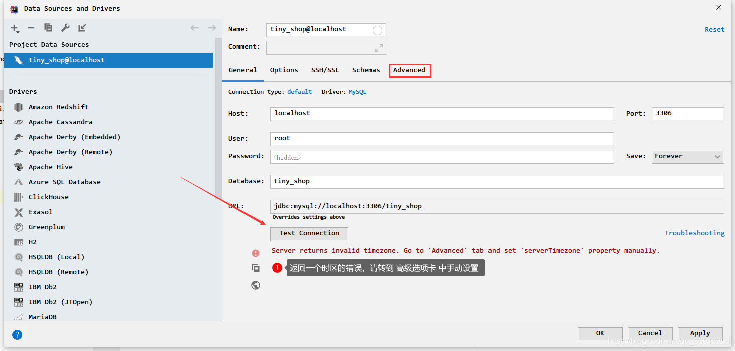This screenshot has width=735, height=351.
Task: Click the Reset link
Action: [x=715, y=30]
